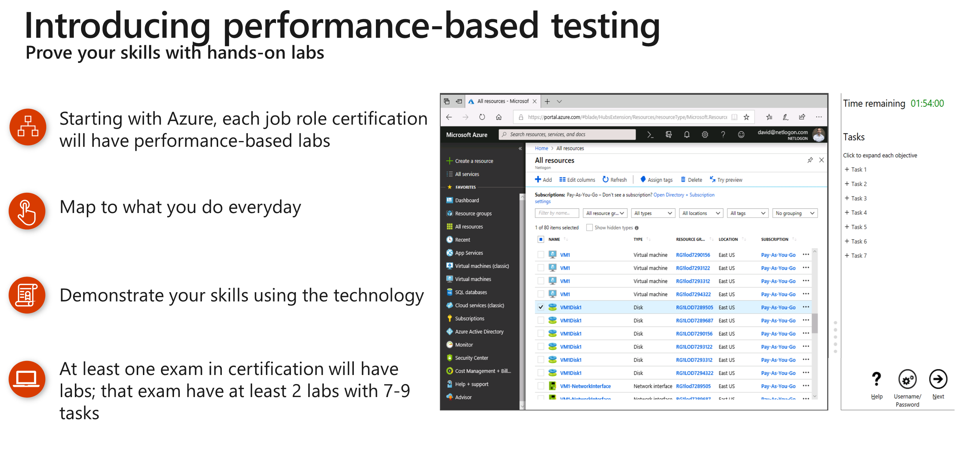Open All resource groups filter dropdown
The image size is (958, 473).
605,213
